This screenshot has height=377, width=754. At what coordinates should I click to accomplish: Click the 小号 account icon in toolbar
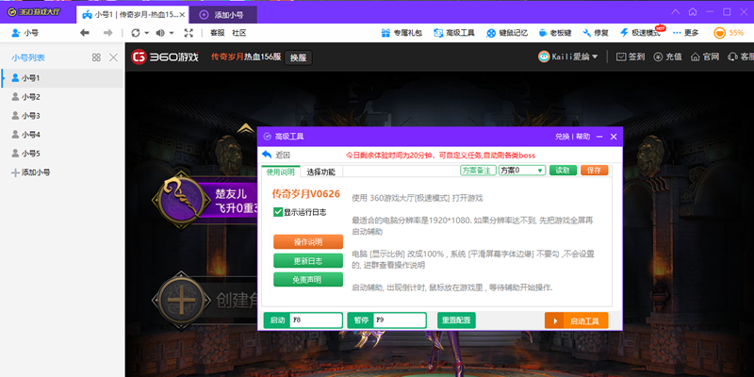tap(25, 33)
